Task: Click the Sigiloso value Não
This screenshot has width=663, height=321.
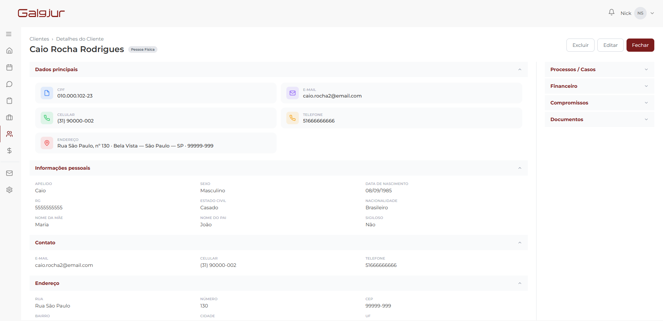Action: pyautogui.click(x=370, y=225)
